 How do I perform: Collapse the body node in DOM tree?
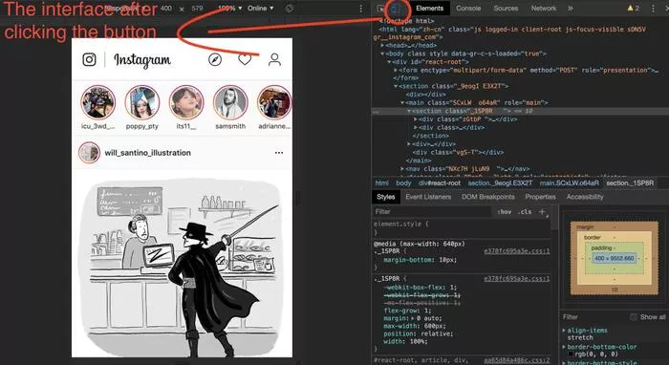[x=382, y=54]
